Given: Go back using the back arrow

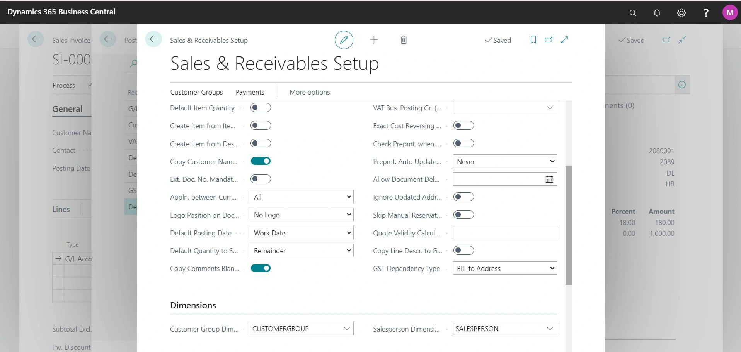Looking at the screenshot, I should (153, 39).
